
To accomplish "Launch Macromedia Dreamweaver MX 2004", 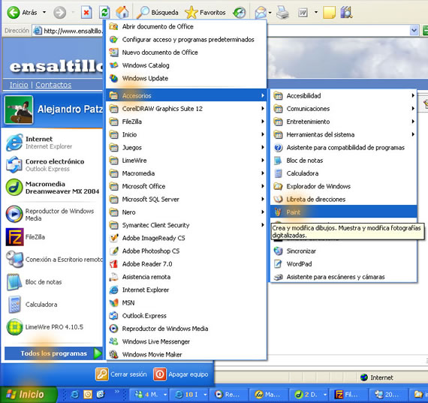I will 53,188.
